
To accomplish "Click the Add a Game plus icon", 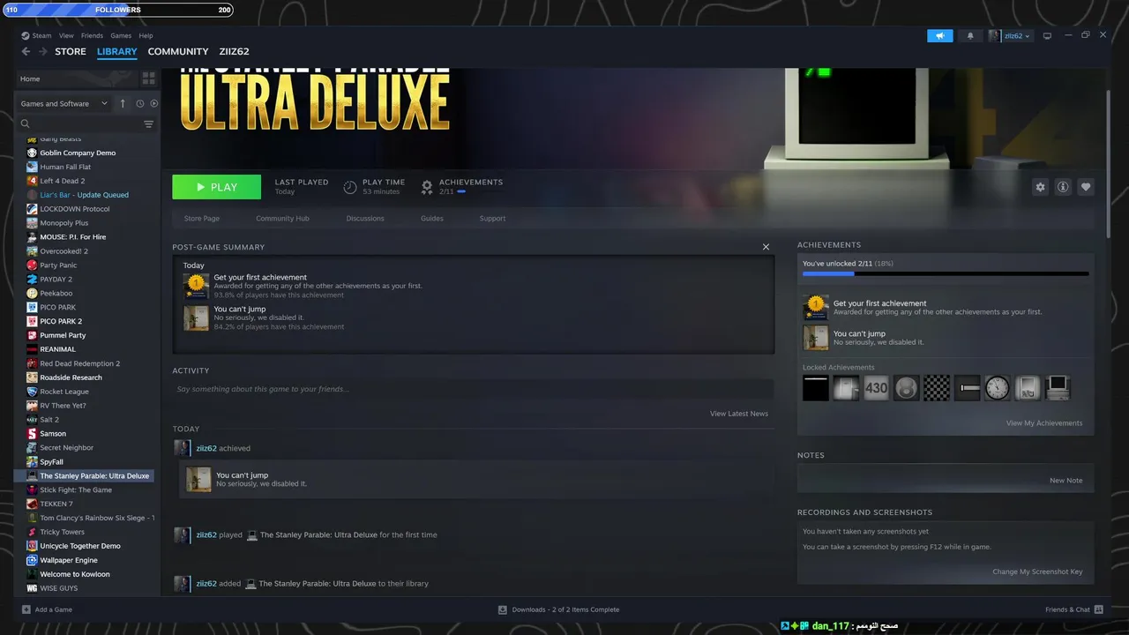I will [x=25, y=609].
